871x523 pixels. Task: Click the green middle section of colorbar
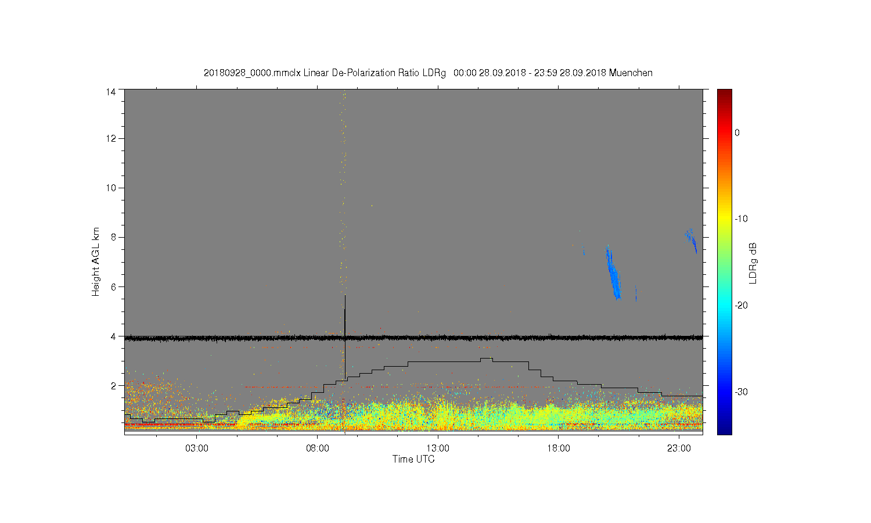tap(724, 261)
